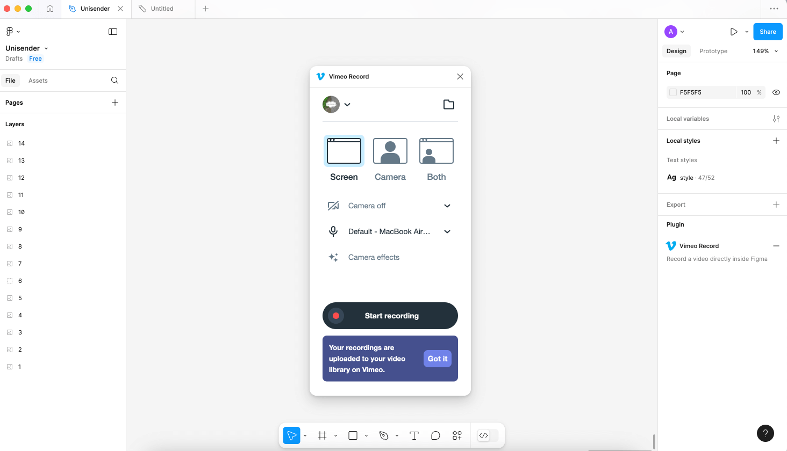The width and height of the screenshot is (787, 451).
Task: Select the Text tool
Action: tap(414, 435)
